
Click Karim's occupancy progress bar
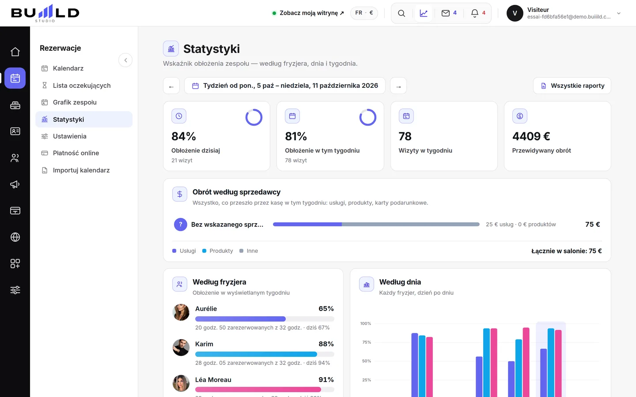coord(265,354)
